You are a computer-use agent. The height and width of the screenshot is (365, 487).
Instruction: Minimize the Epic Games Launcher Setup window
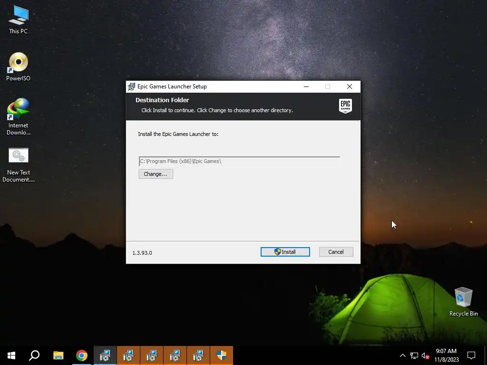pyautogui.click(x=306, y=86)
